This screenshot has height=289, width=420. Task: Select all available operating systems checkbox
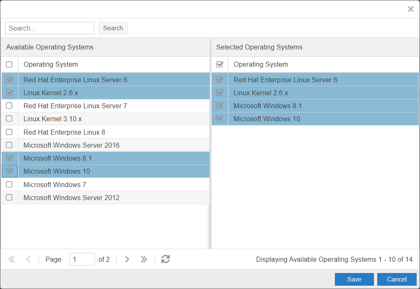point(9,65)
